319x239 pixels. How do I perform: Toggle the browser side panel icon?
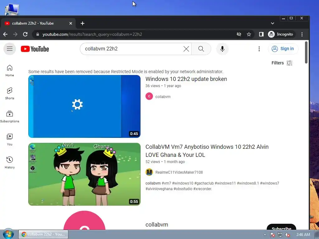tap(261, 34)
